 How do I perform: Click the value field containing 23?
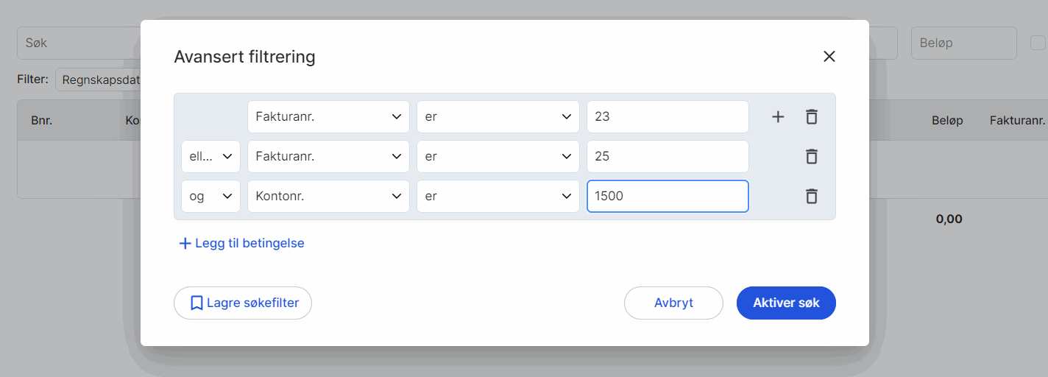click(x=667, y=116)
